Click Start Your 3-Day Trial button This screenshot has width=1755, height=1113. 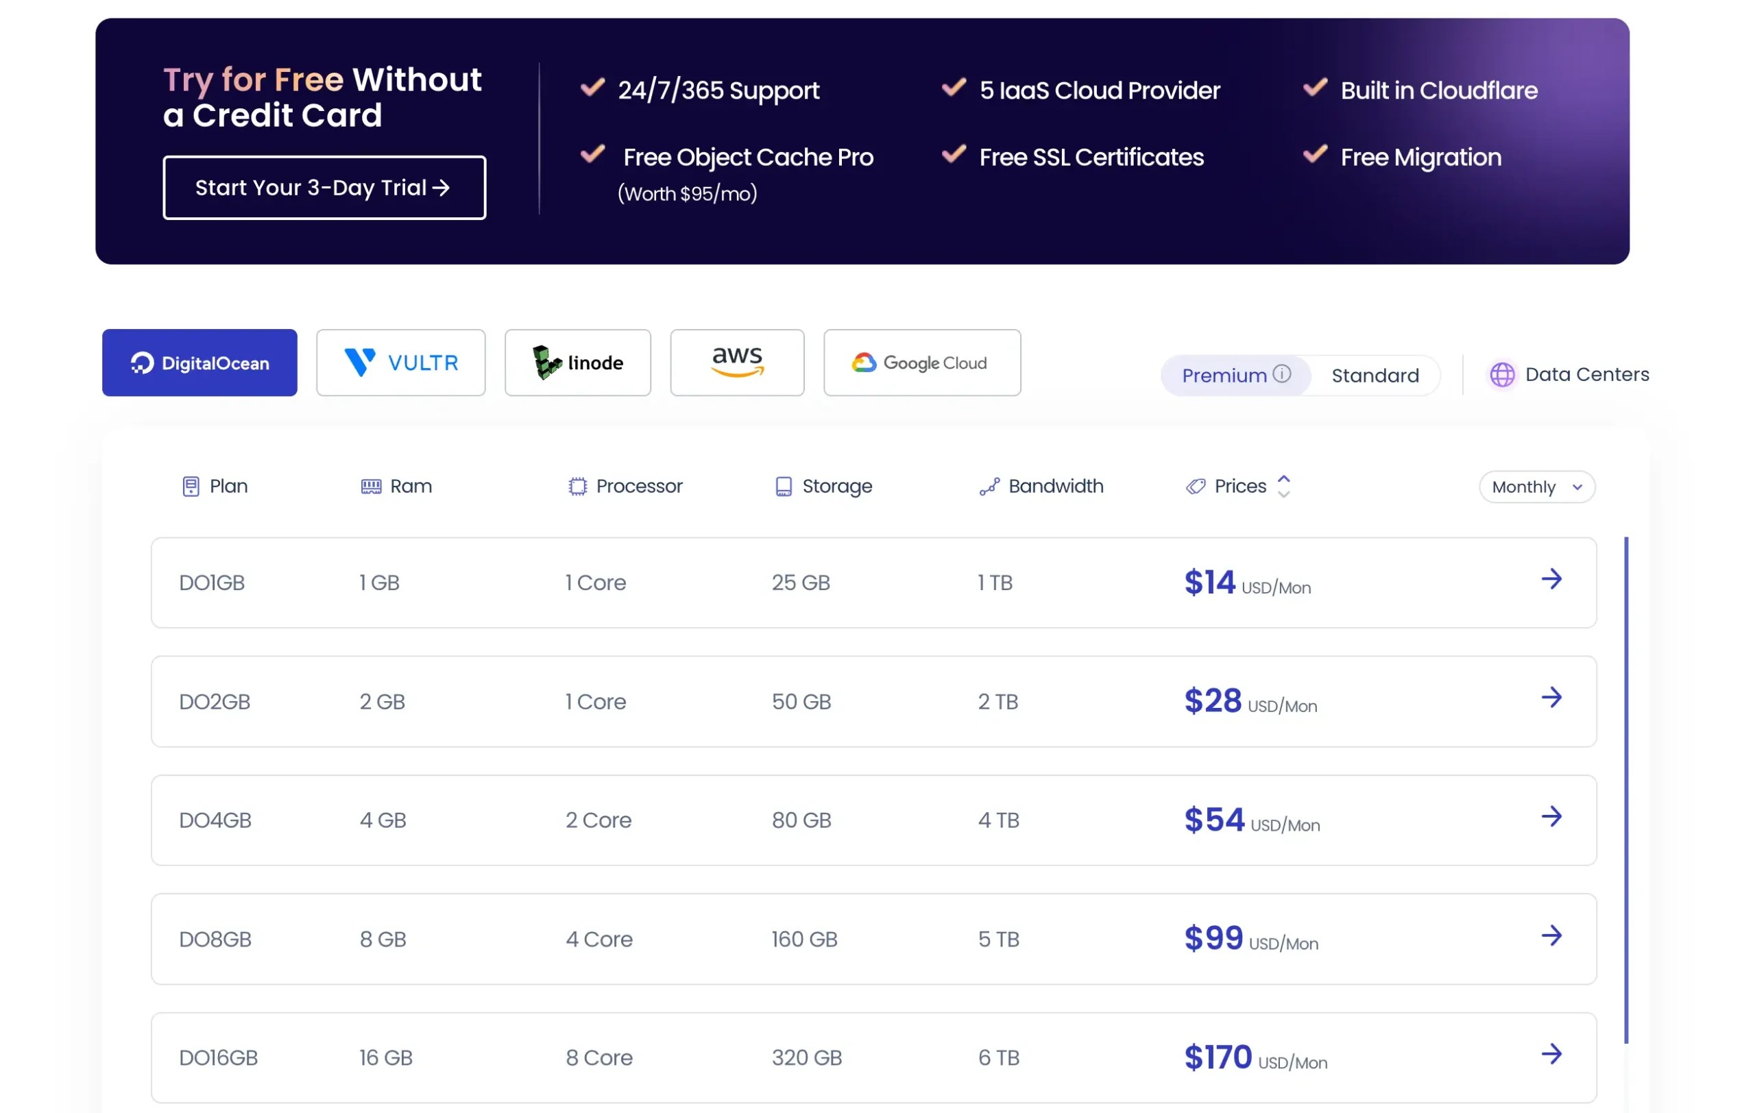324,187
